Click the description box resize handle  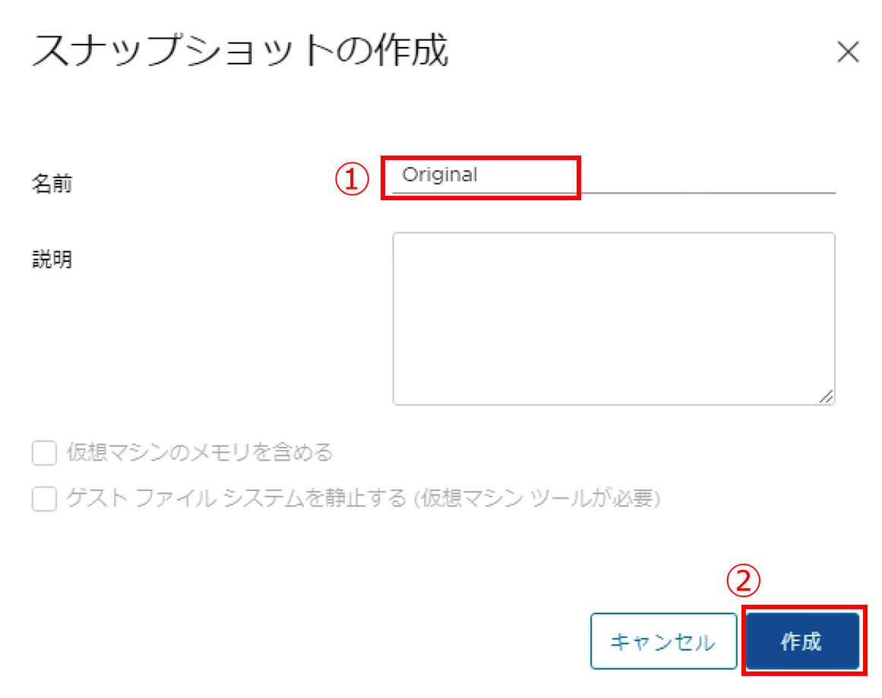[x=826, y=396]
